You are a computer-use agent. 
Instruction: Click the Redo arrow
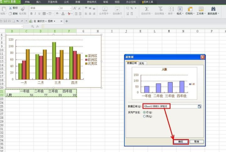pos(22,21)
